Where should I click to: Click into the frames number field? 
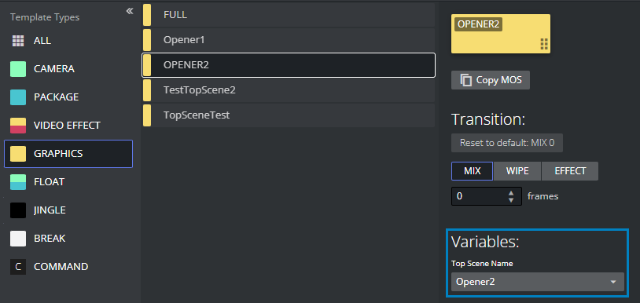480,196
